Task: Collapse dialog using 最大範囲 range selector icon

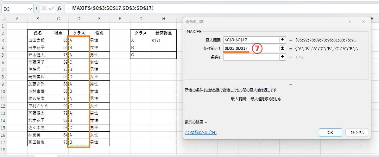Action: 282,40
